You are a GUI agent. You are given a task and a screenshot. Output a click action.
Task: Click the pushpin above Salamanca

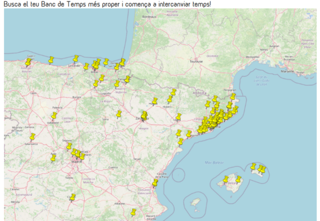point(32,137)
